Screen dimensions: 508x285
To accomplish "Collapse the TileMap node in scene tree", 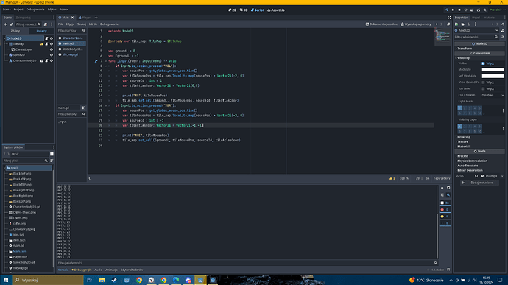I will coord(7,43).
